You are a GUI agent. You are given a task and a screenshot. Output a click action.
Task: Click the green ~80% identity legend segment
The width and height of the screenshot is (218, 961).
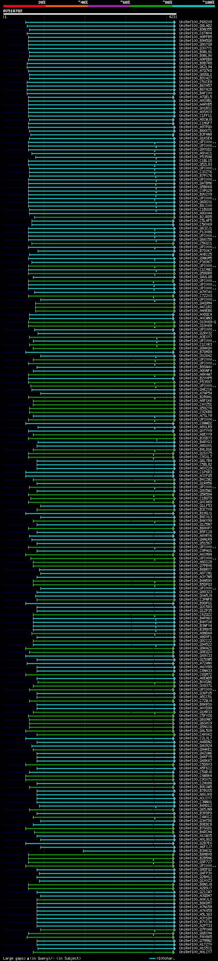tap(151, 6)
